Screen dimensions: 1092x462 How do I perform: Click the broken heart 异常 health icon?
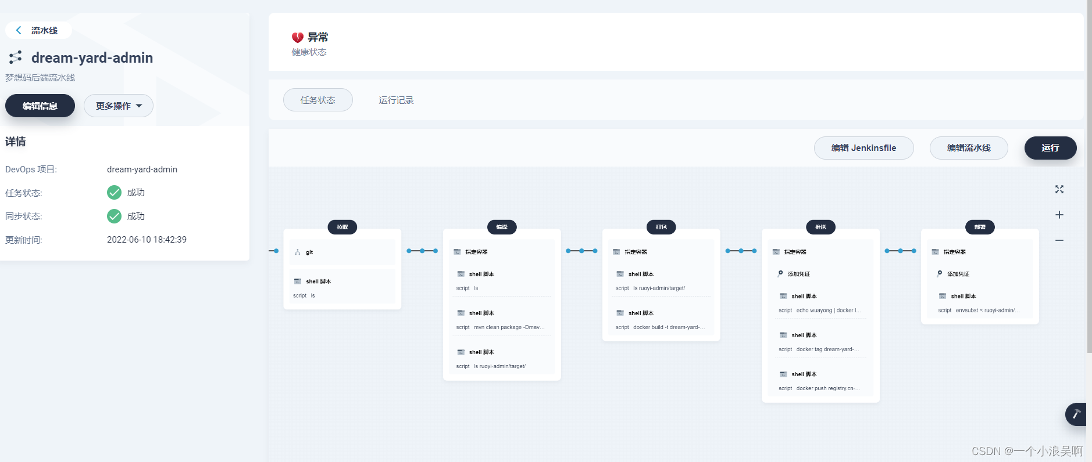point(298,38)
